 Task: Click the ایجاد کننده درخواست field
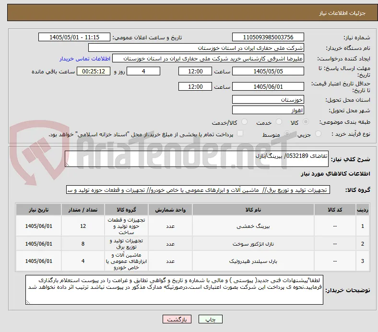point(208,59)
